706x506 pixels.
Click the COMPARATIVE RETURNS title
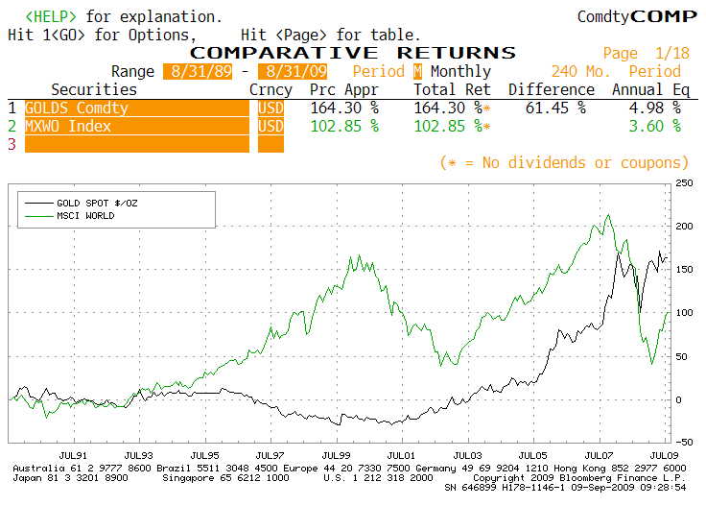click(x=353, y=53)
